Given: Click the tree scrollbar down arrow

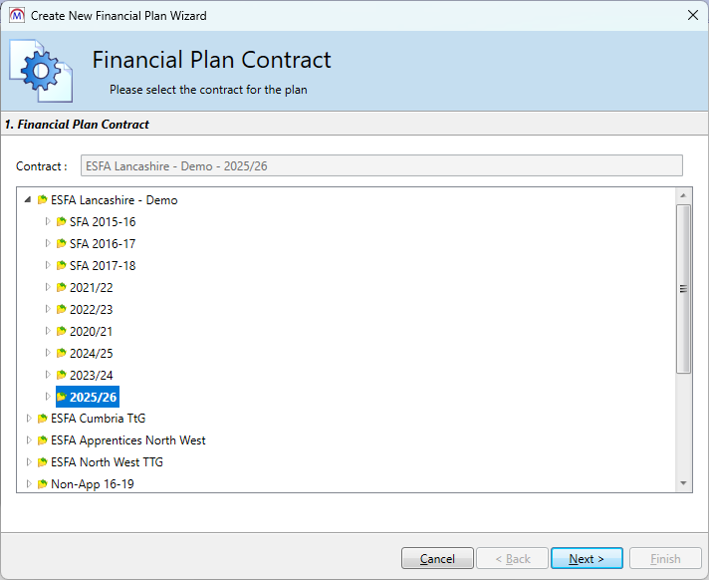Looking at the screenshot, I should pos(683,482).
